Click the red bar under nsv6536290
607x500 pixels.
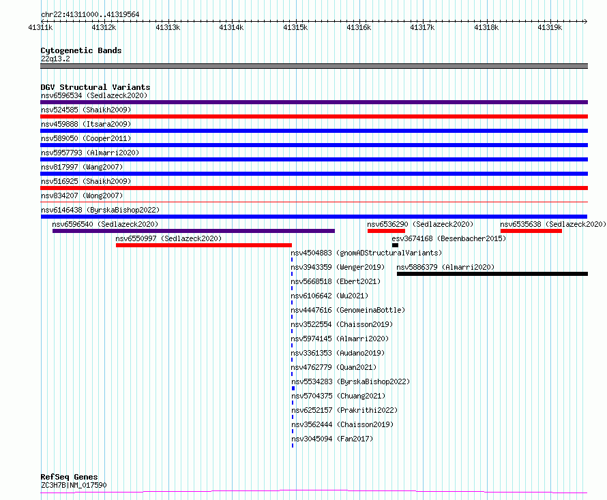coord(386,231)
